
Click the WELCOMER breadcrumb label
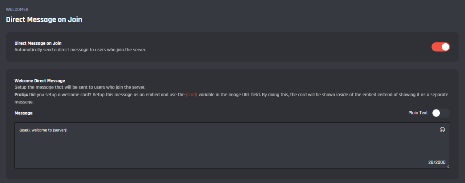(x=17, y=10)
